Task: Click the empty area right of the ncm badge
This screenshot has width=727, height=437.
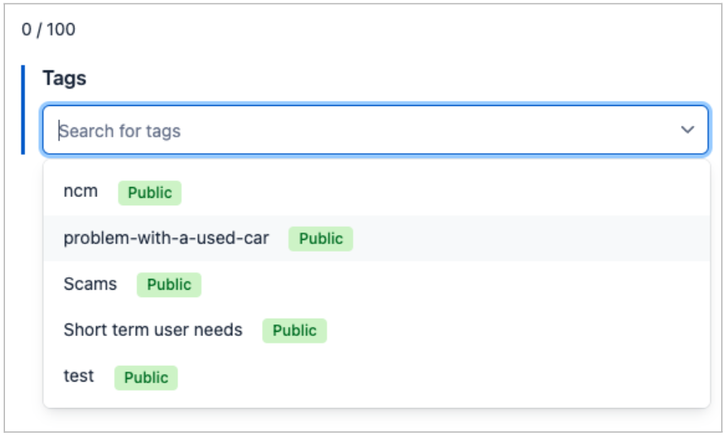Action: click(439, 193)
